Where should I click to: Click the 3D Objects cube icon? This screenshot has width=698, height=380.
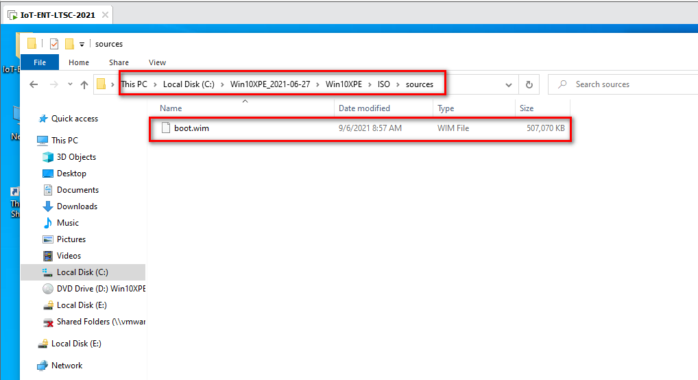[47, 157]
